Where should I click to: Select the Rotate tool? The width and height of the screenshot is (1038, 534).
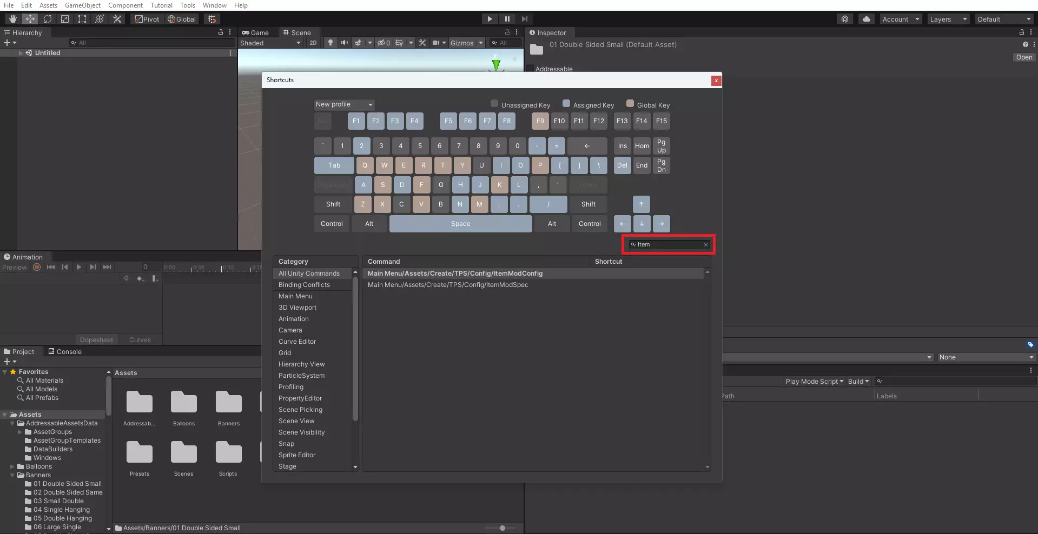coord(48,19)
